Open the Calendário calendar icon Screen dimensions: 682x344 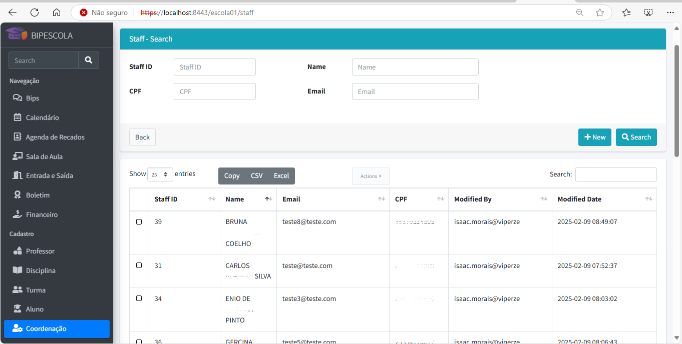pyautogui.click(x=18, y=117)
